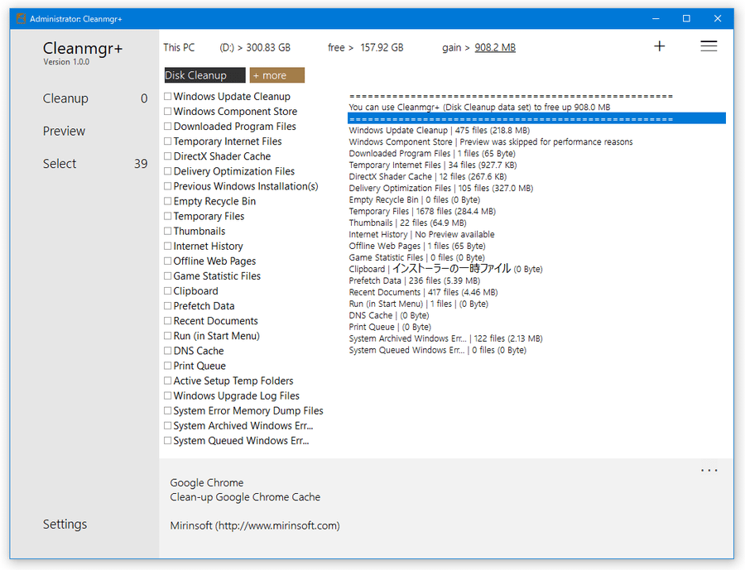Image resolution: width=745 pixels, height=570 pixels.
Task: Click the '(D:) > 300.83 GB' drive info
Action: (255, 47)
